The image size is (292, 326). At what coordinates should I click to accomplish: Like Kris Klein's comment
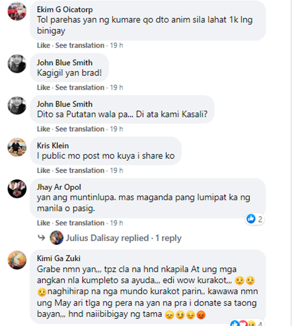tap(44, 170)
